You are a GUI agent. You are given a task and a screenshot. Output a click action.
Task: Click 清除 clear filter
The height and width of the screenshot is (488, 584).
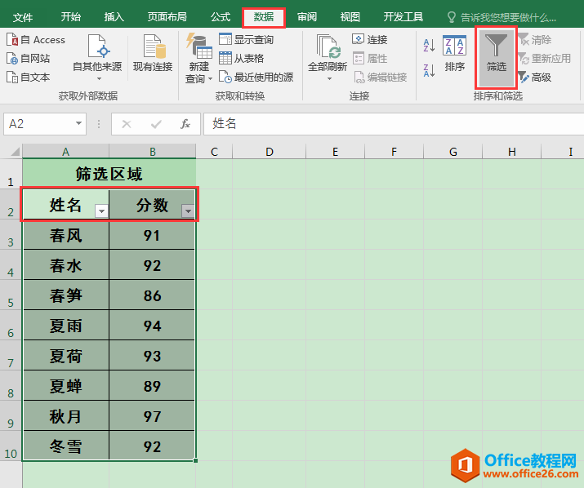[x=534, y=39]
